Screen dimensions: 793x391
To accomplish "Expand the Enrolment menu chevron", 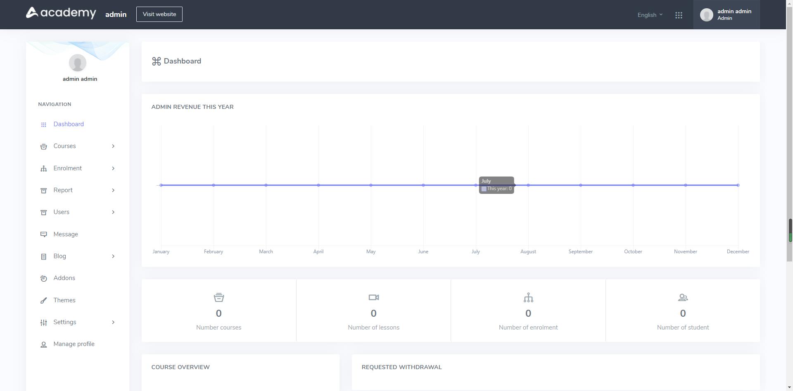I will coord(113,168).
